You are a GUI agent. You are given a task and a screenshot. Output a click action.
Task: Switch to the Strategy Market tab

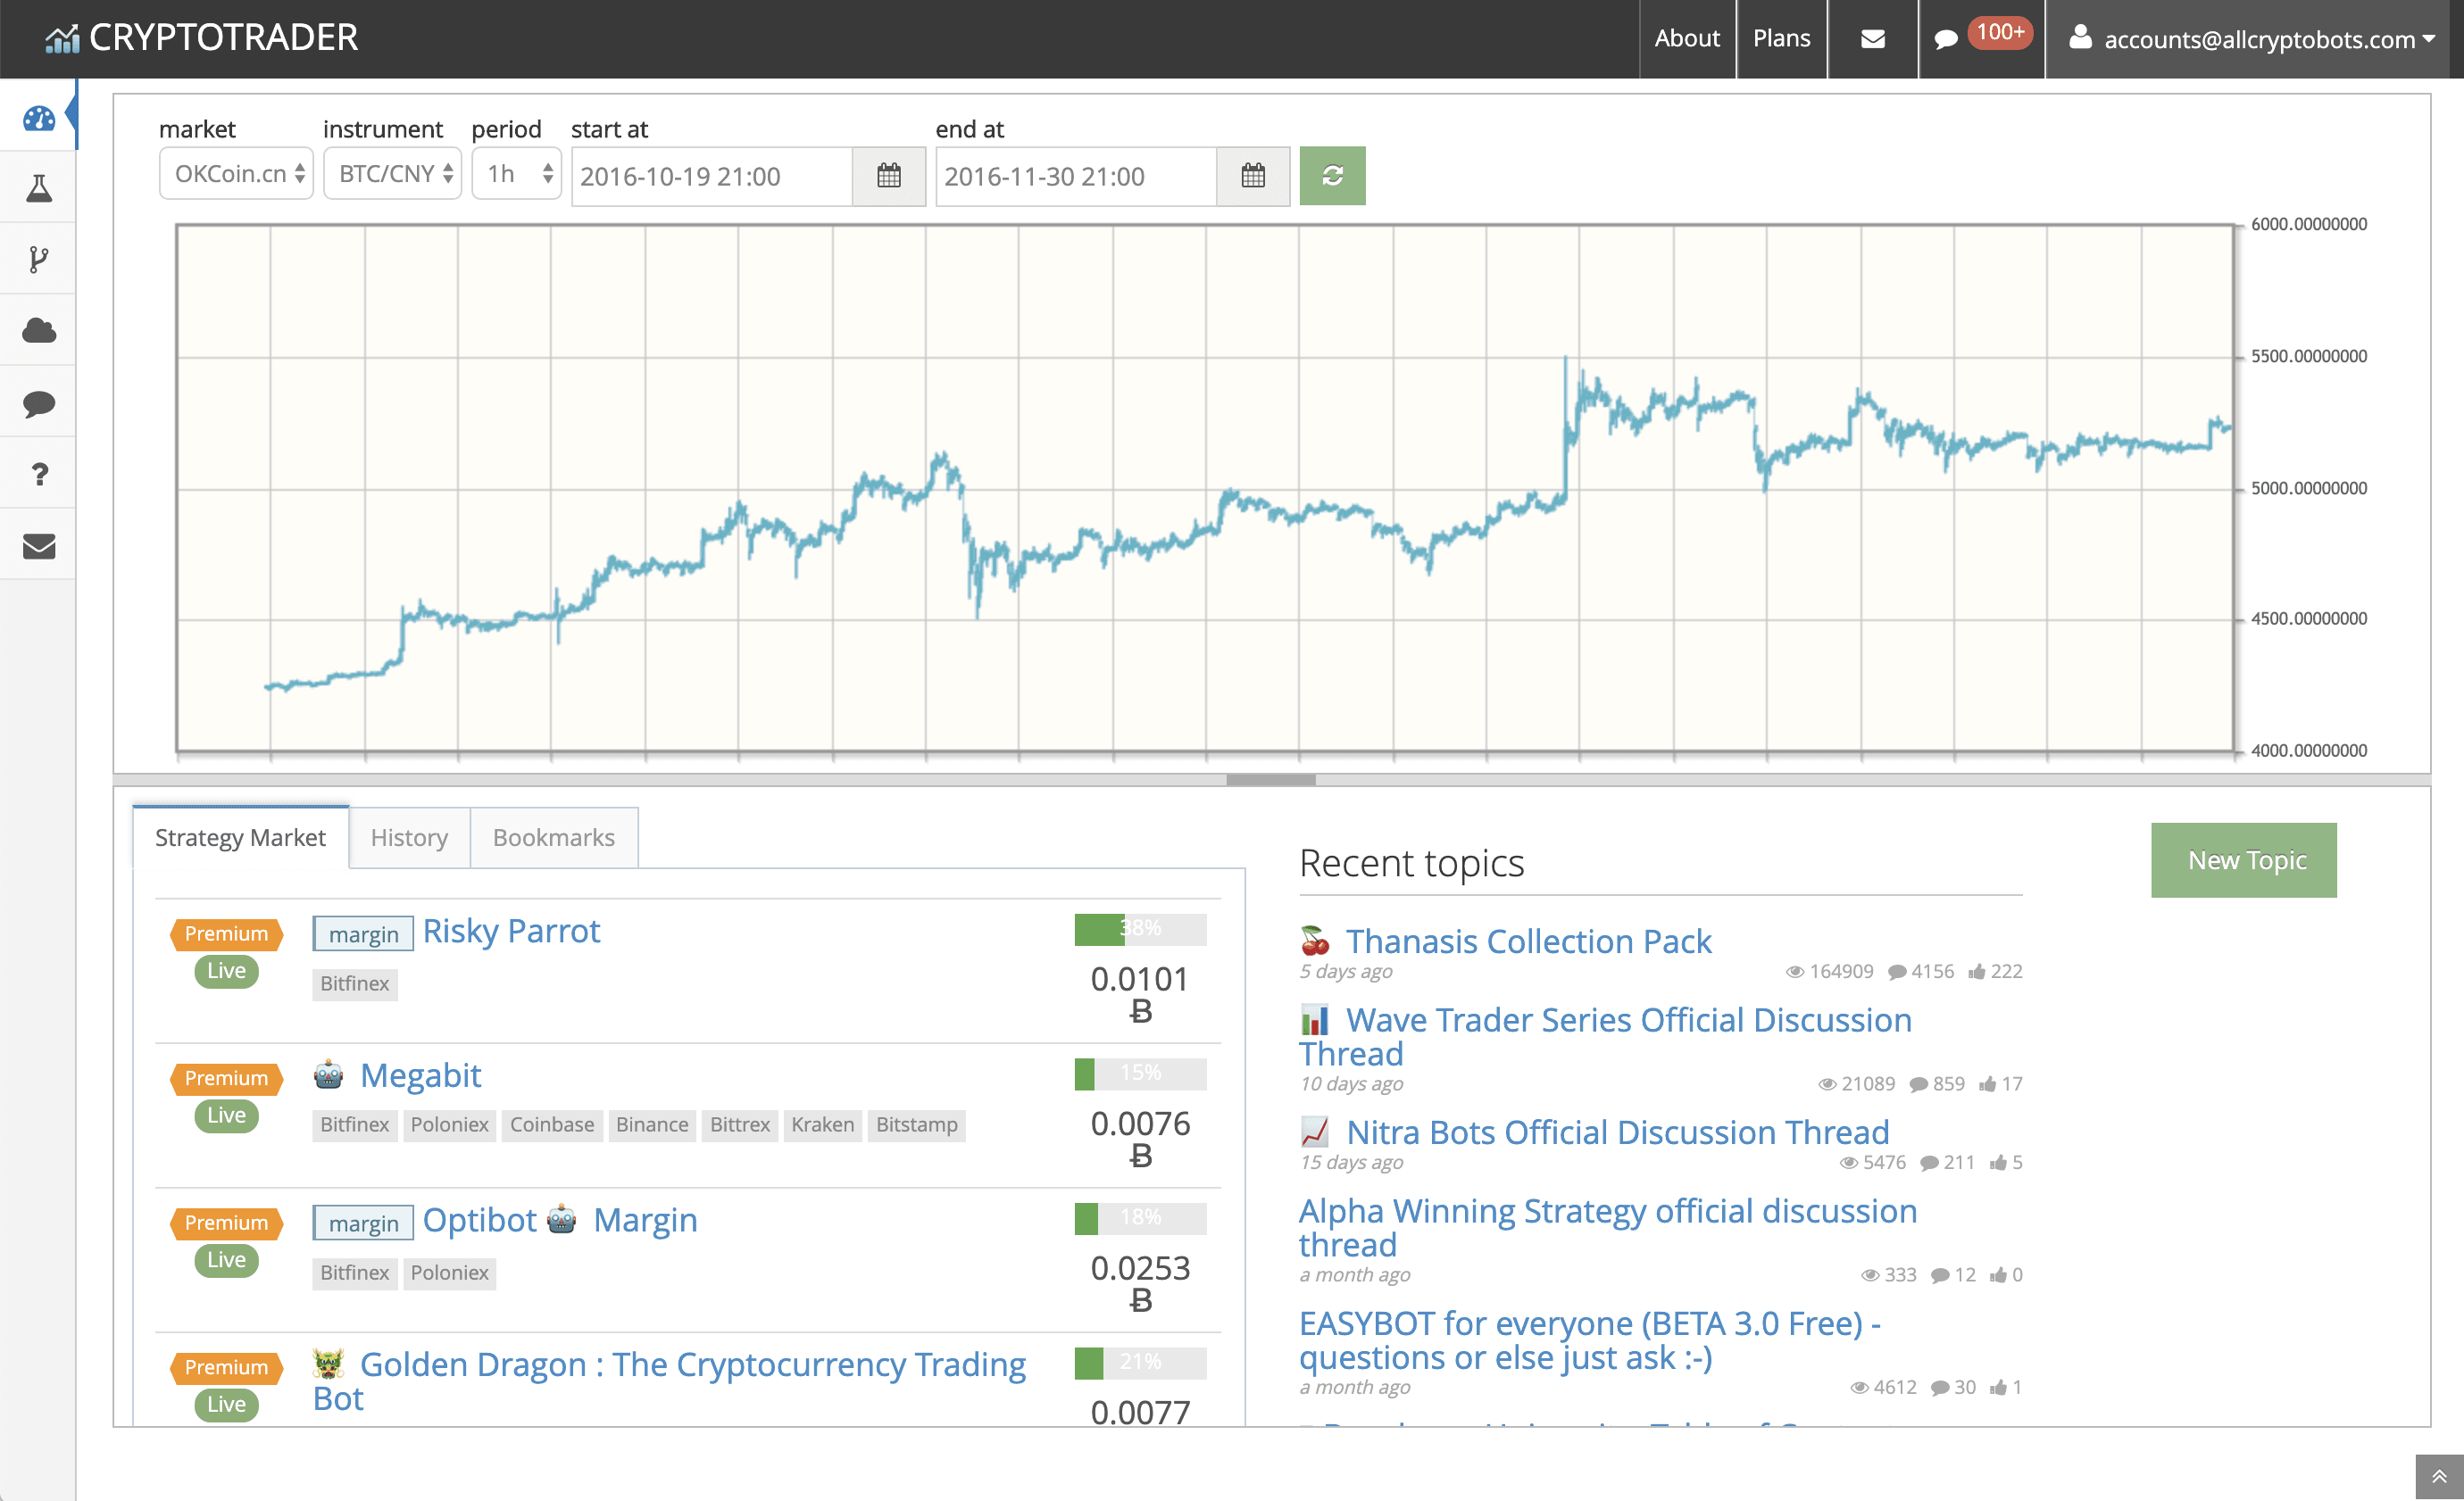click(x=240, y=837)
